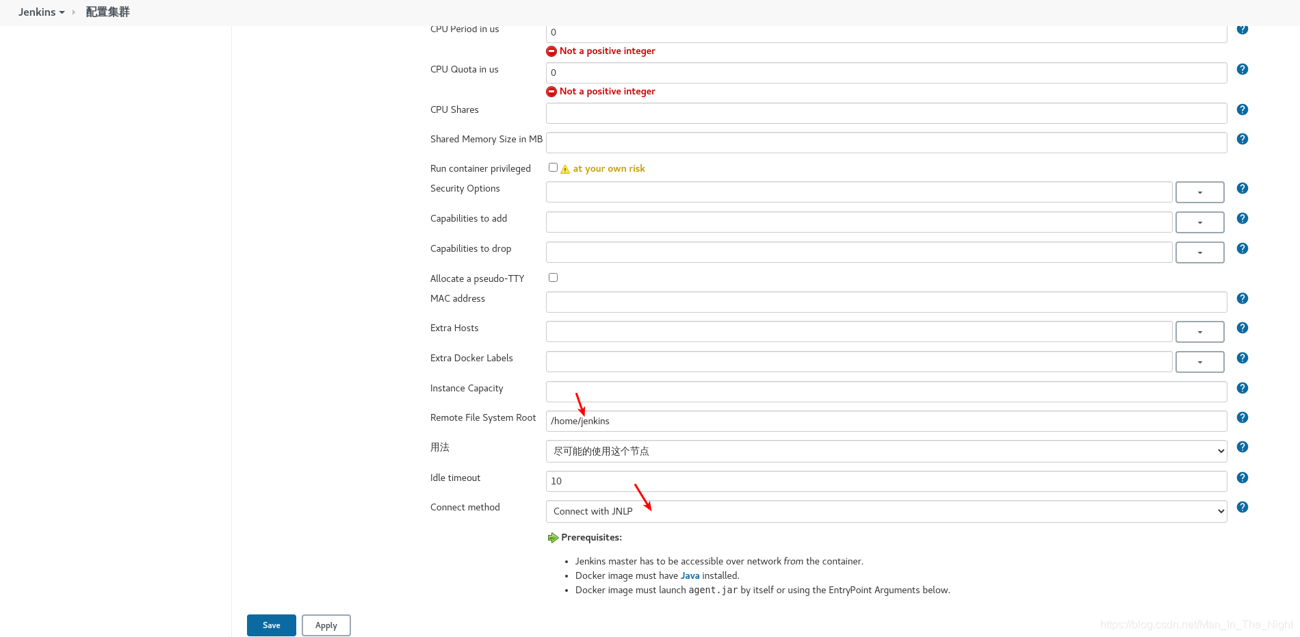Image resolution: width=1300 pixels, height=637 pixels.
Task: Click the 'Prerequisites:' heading text
Action: point(591,538)
